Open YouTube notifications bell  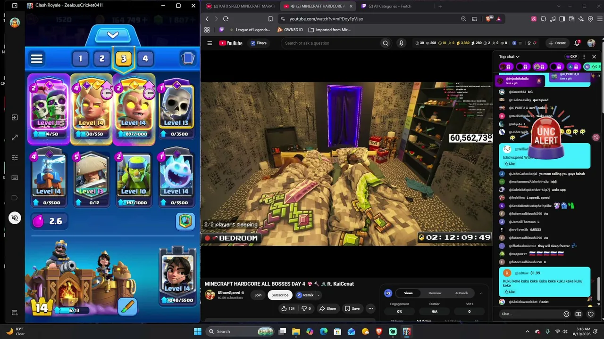pos(577,43)
